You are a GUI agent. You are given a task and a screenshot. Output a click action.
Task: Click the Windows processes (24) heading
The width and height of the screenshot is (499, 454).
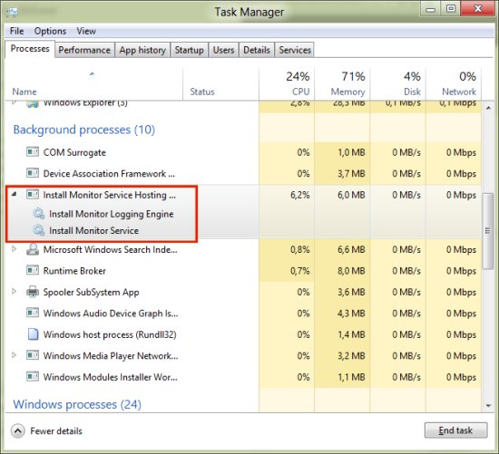click(x=77, y=404)
